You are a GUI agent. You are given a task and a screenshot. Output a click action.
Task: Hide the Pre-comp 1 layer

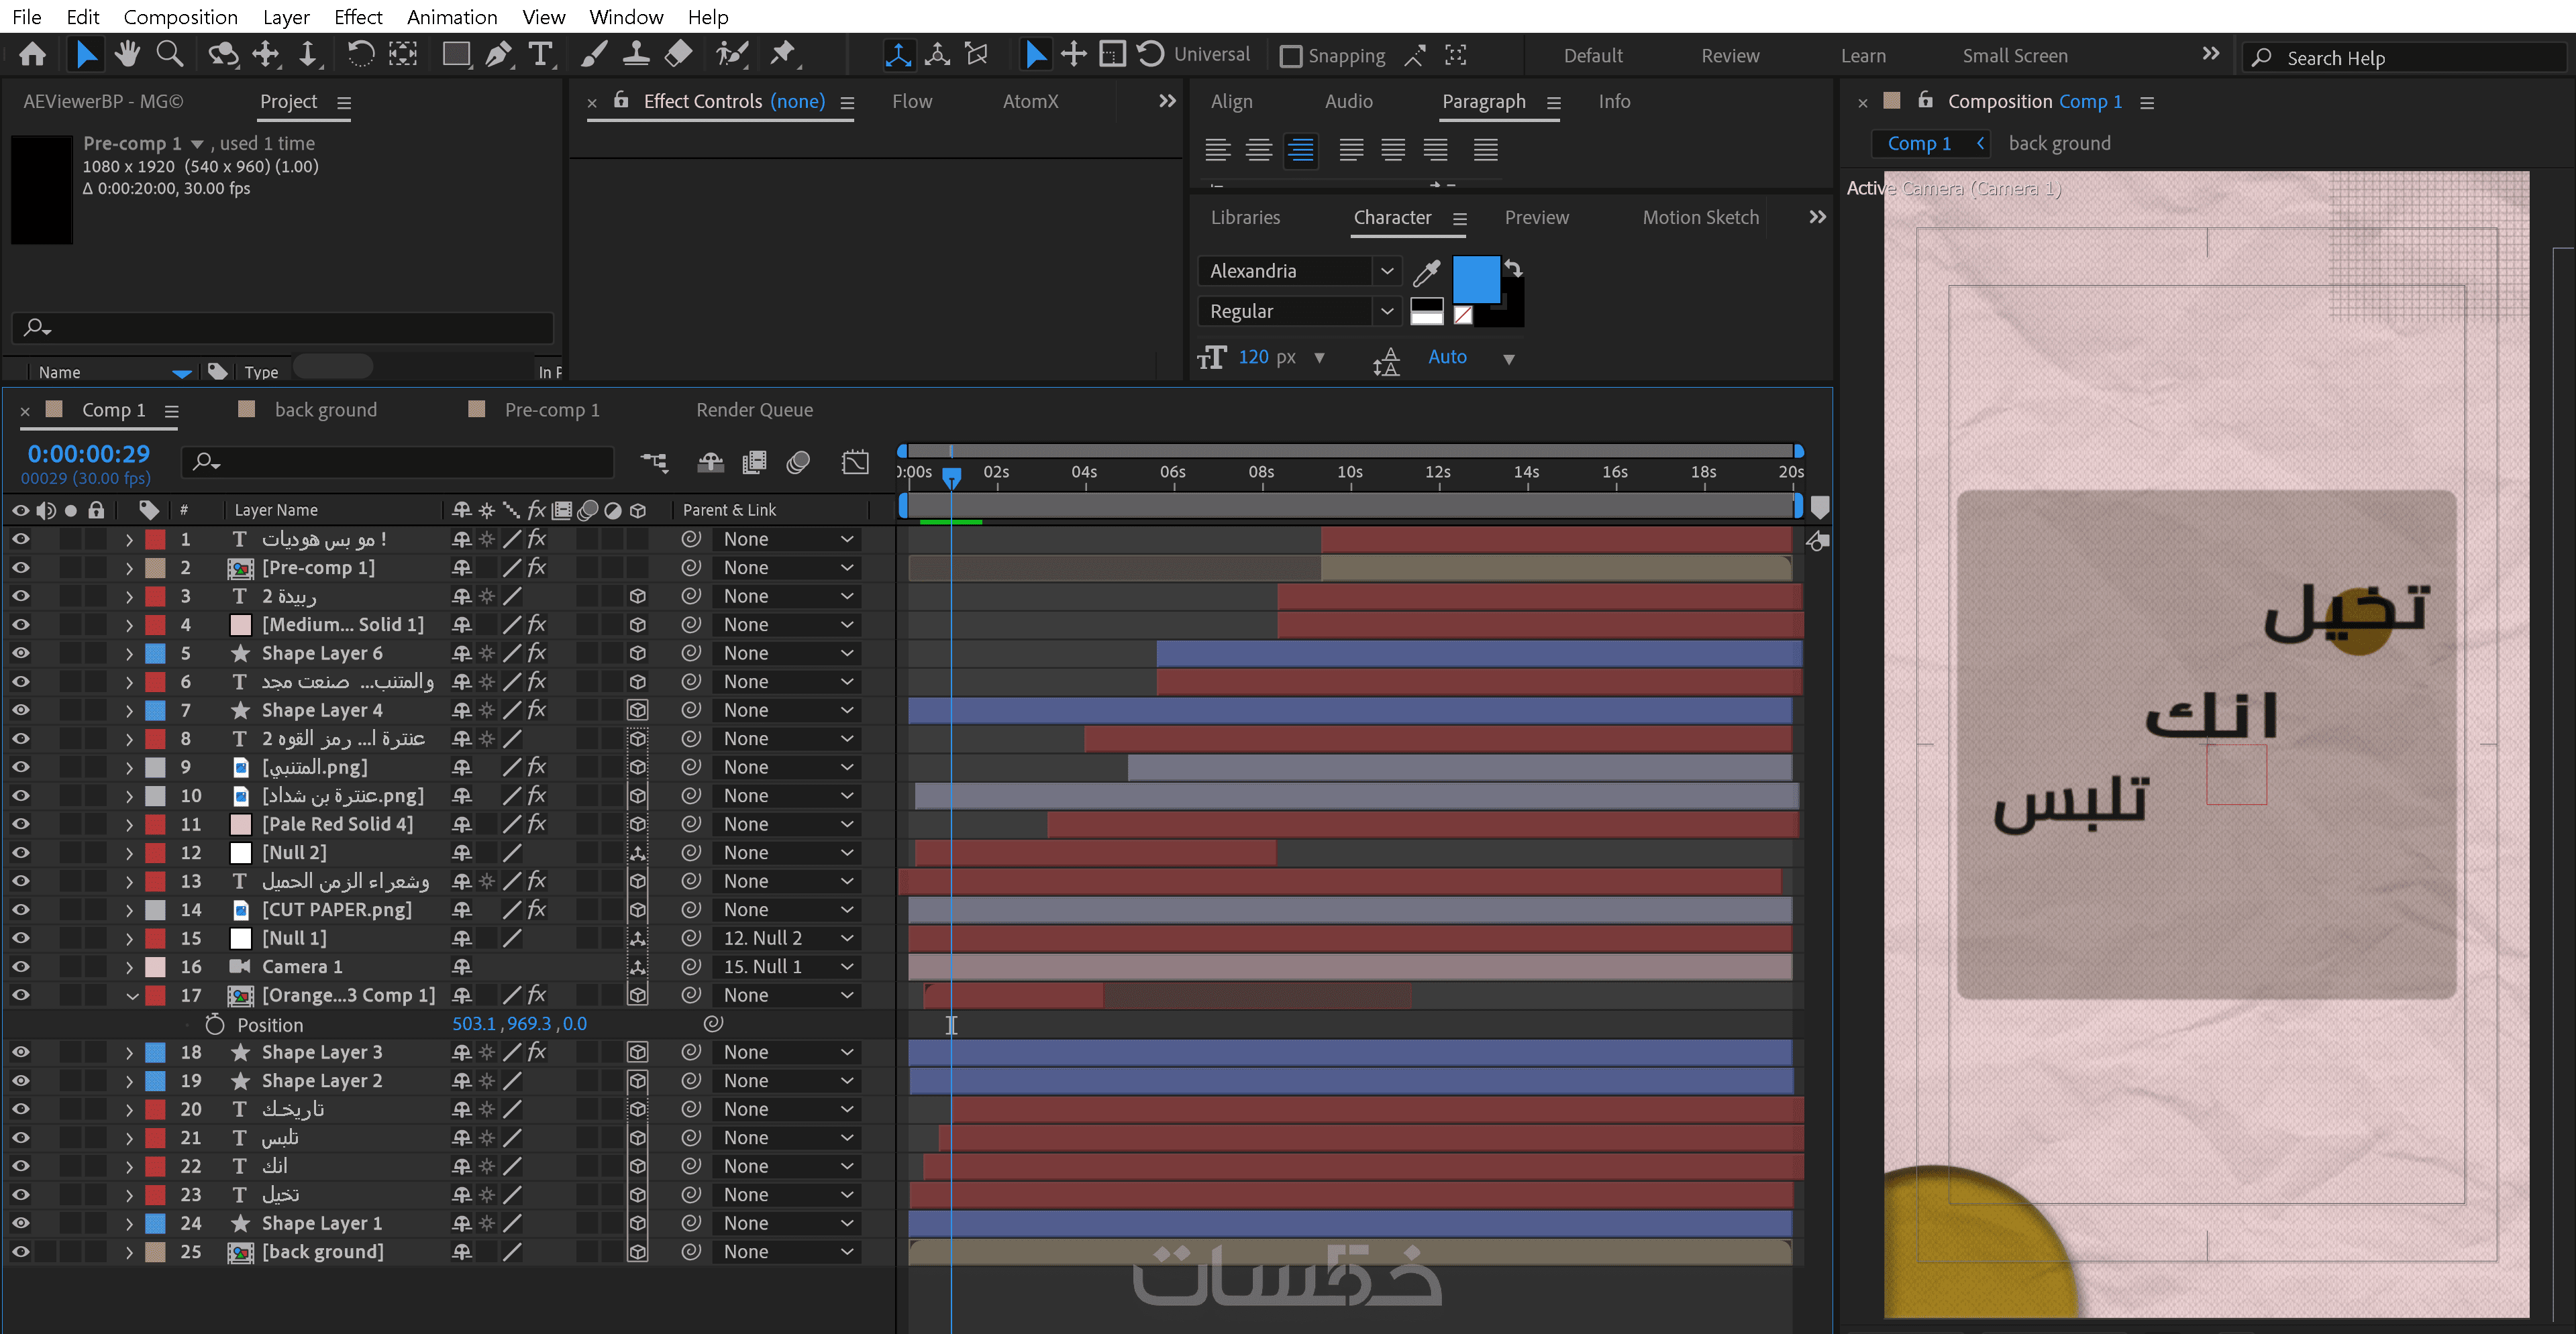coord(20,567)
